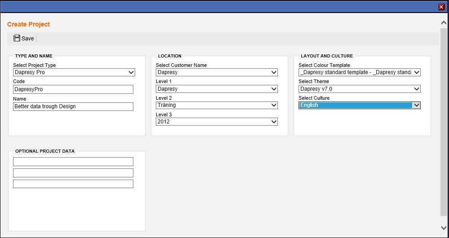Click the first Optional Project Data field
Image resolution: width=449 pixels, height=238 pixels.
tap(73, 162)
